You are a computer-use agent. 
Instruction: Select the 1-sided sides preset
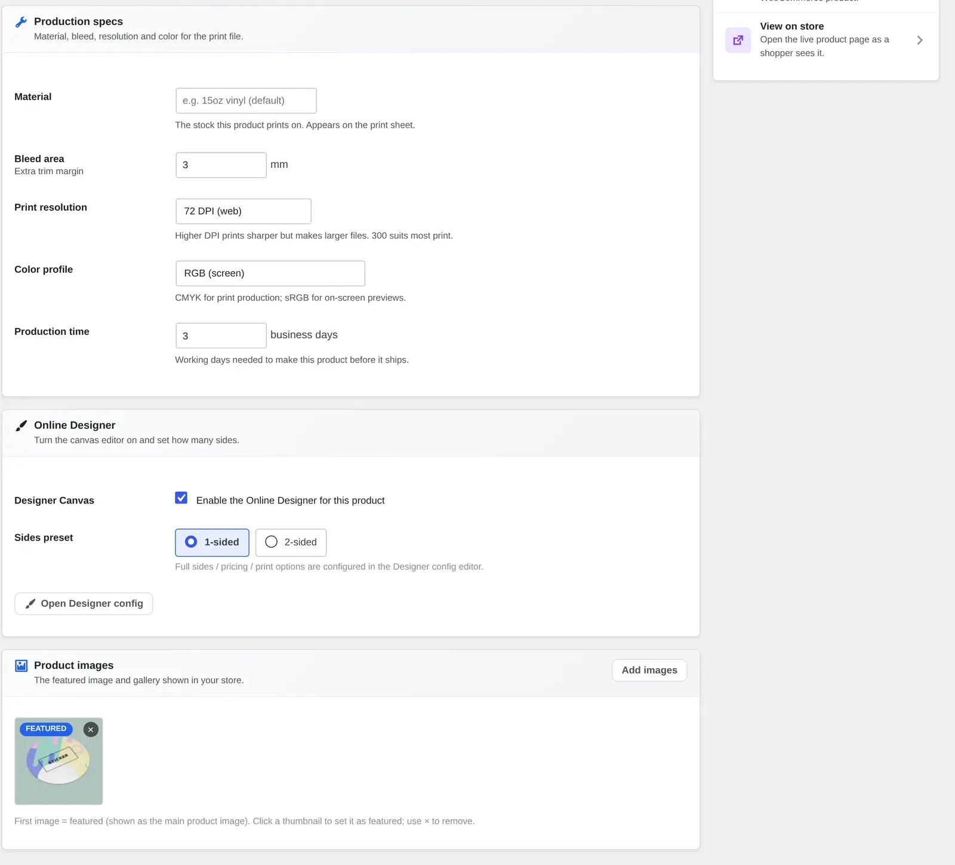click(x=212, y=542)
